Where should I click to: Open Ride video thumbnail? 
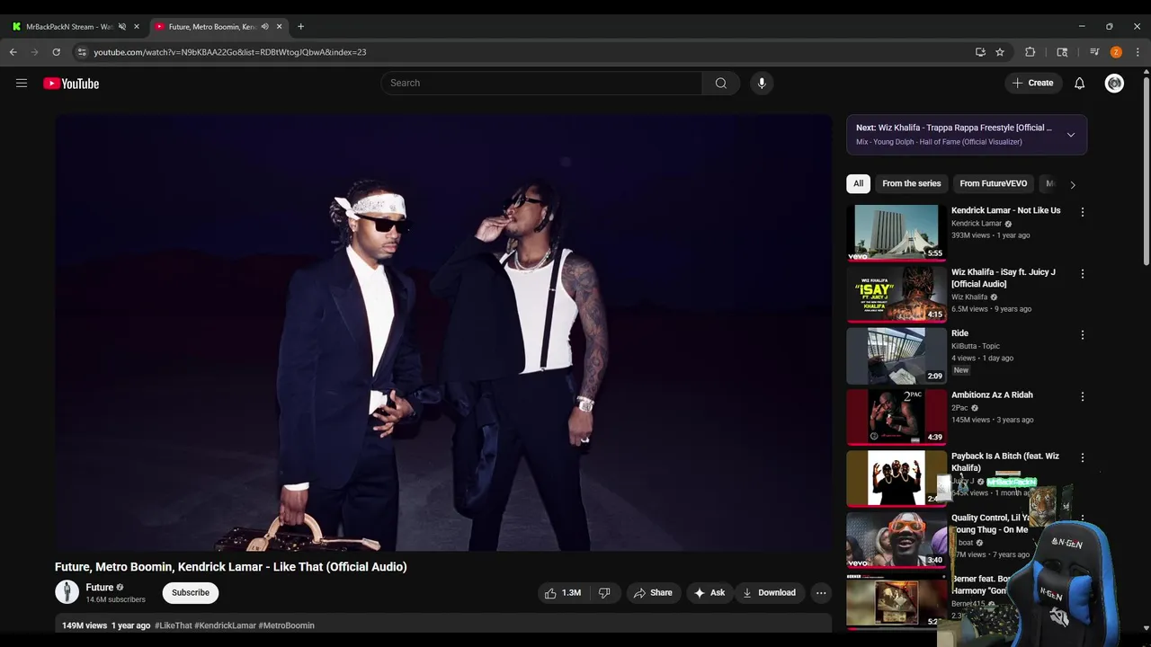(897, 356)
